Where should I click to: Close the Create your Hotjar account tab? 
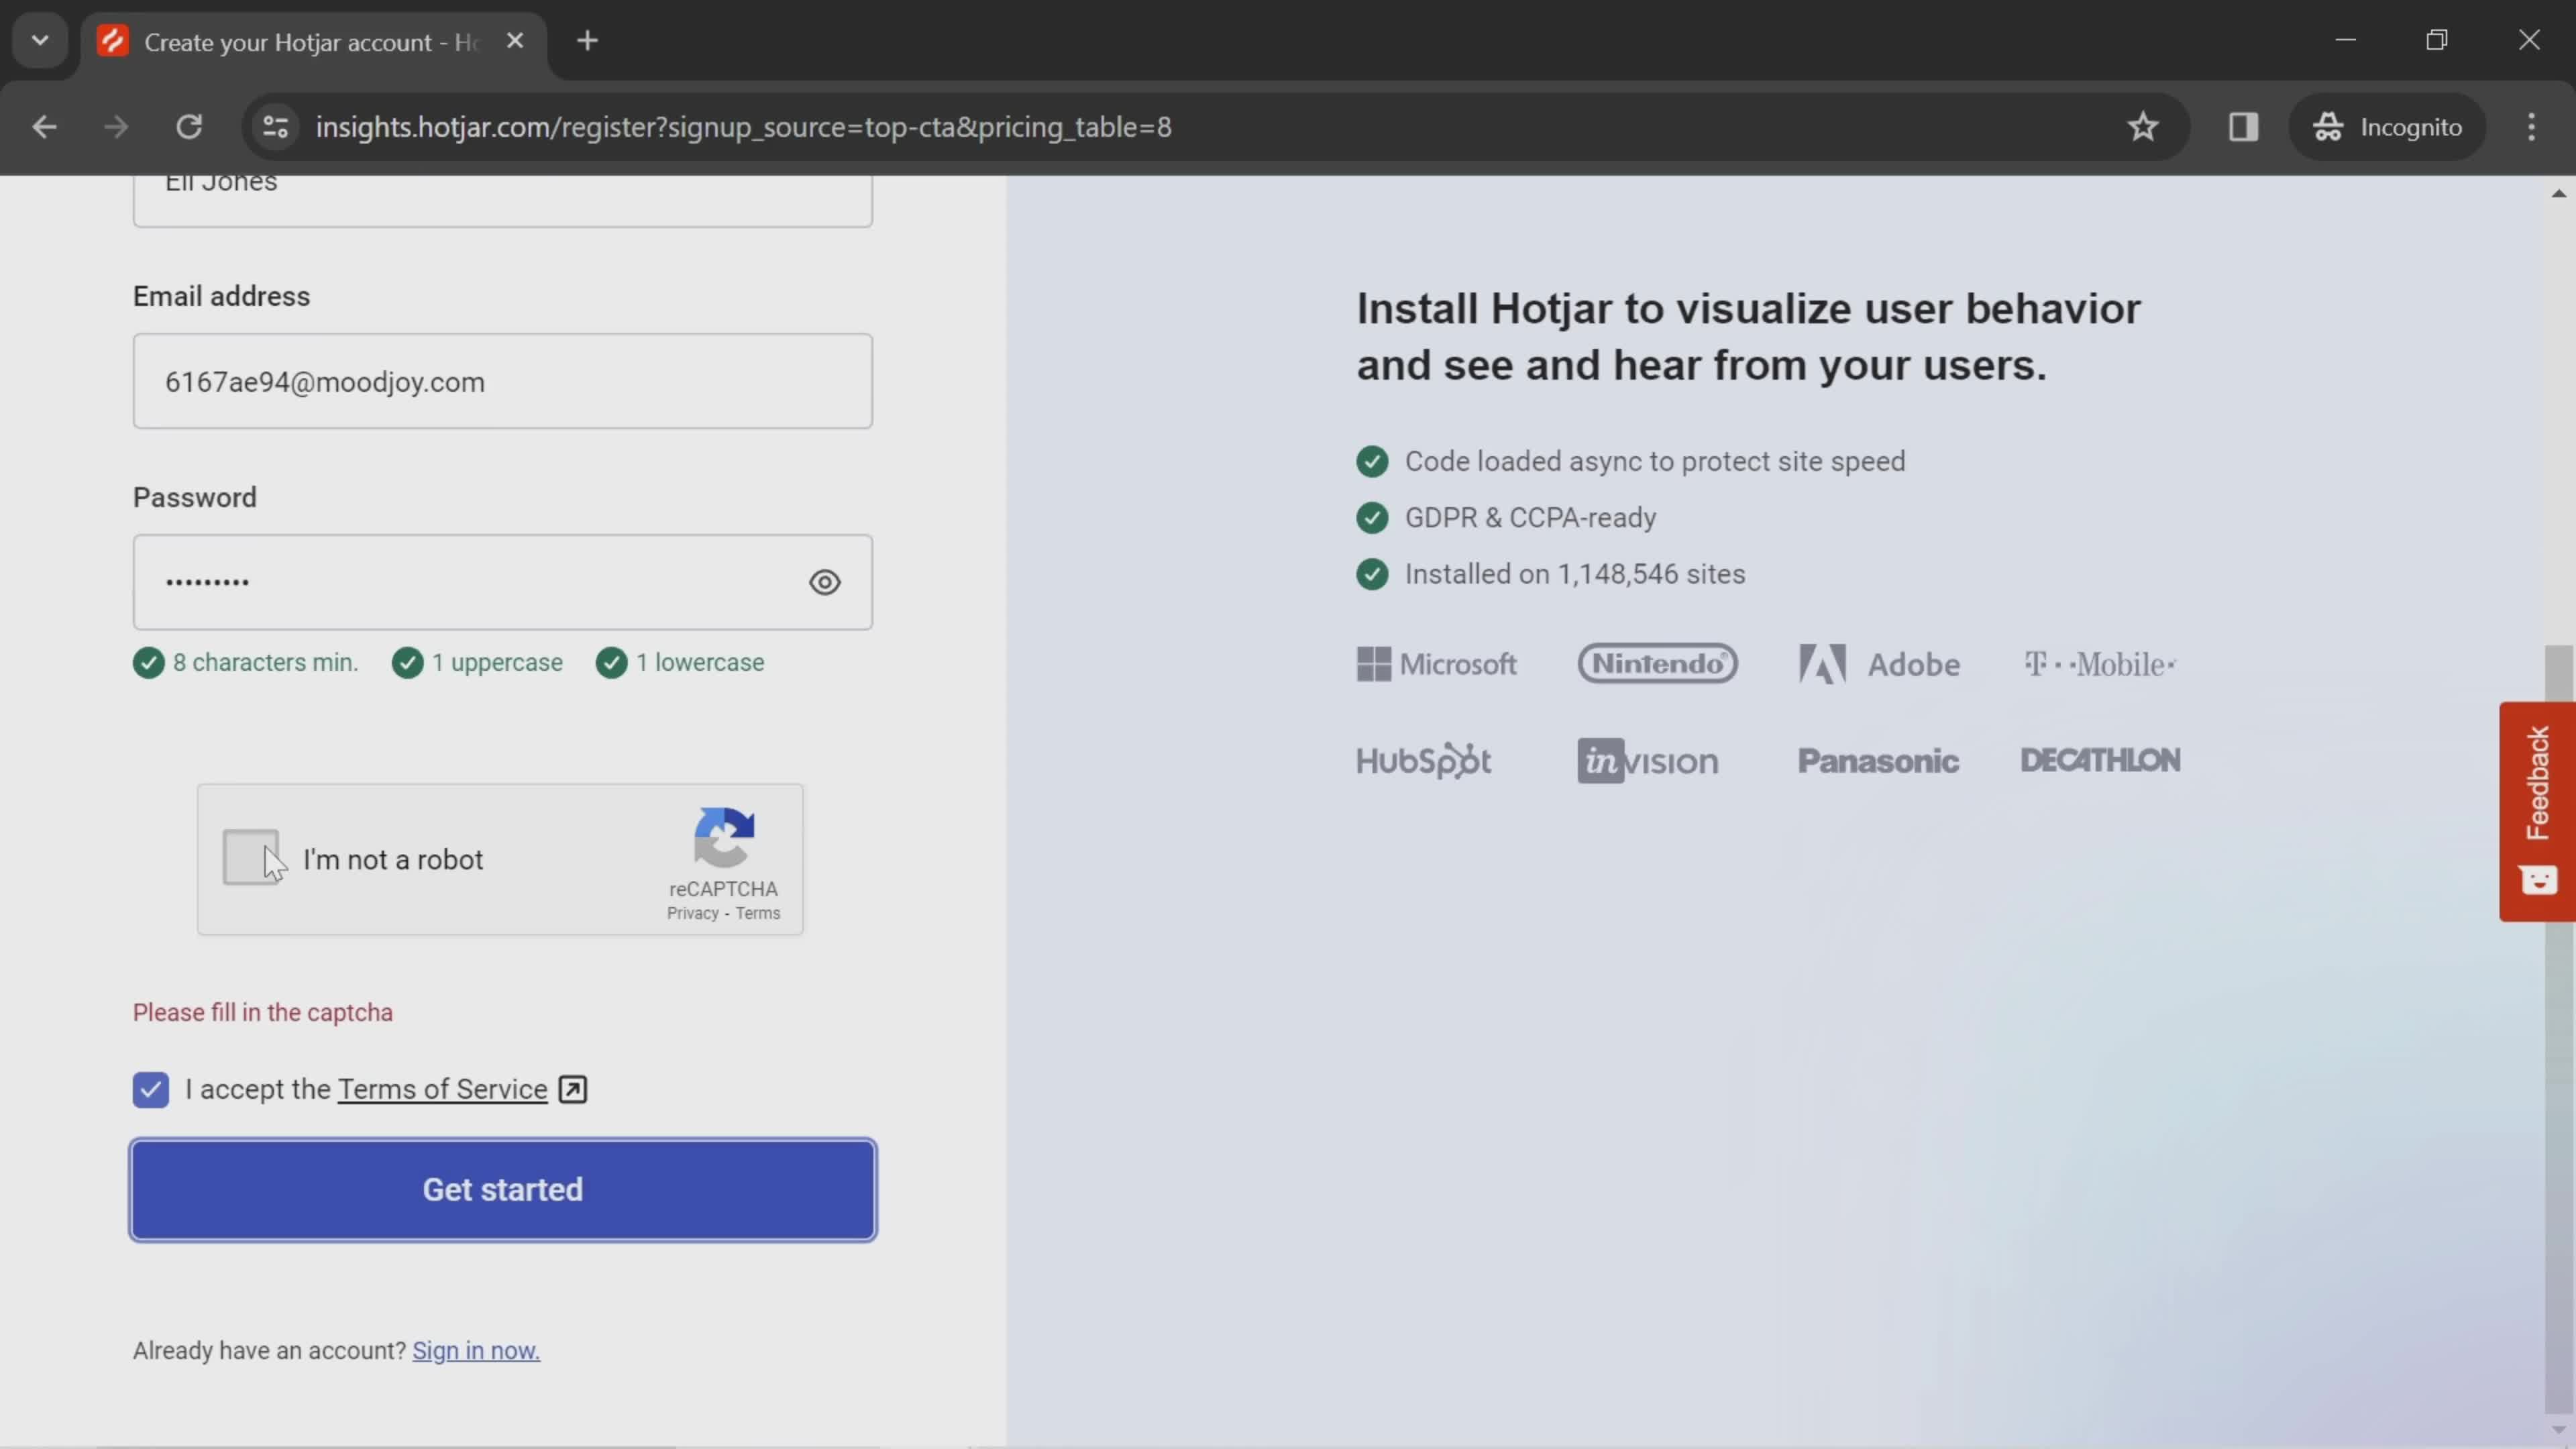click(x=515, y=41)
